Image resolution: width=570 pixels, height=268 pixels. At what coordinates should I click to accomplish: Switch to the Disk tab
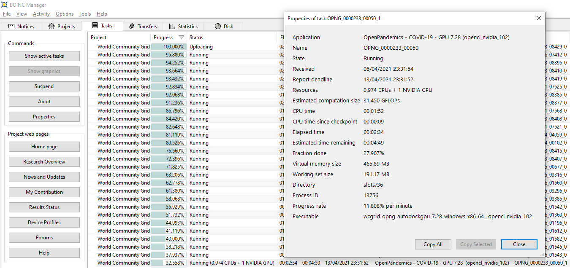223,26
